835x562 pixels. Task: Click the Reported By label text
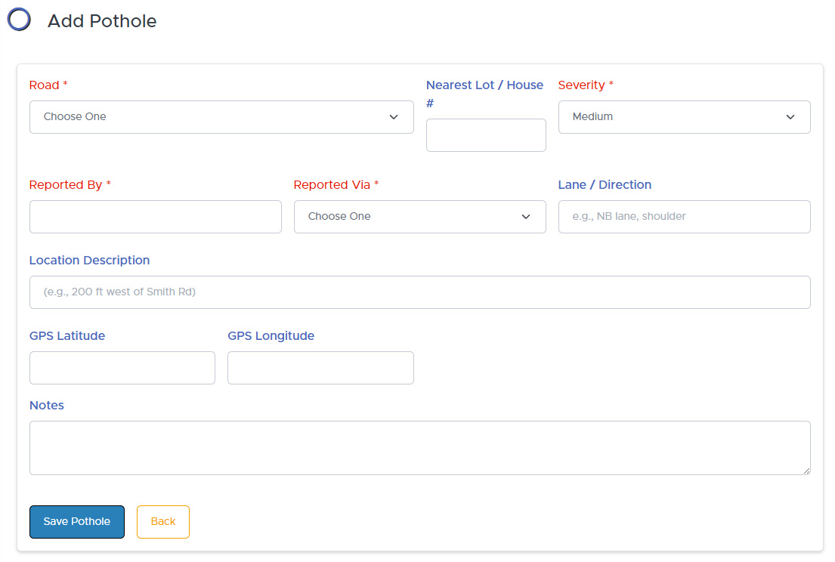[66, 185]
